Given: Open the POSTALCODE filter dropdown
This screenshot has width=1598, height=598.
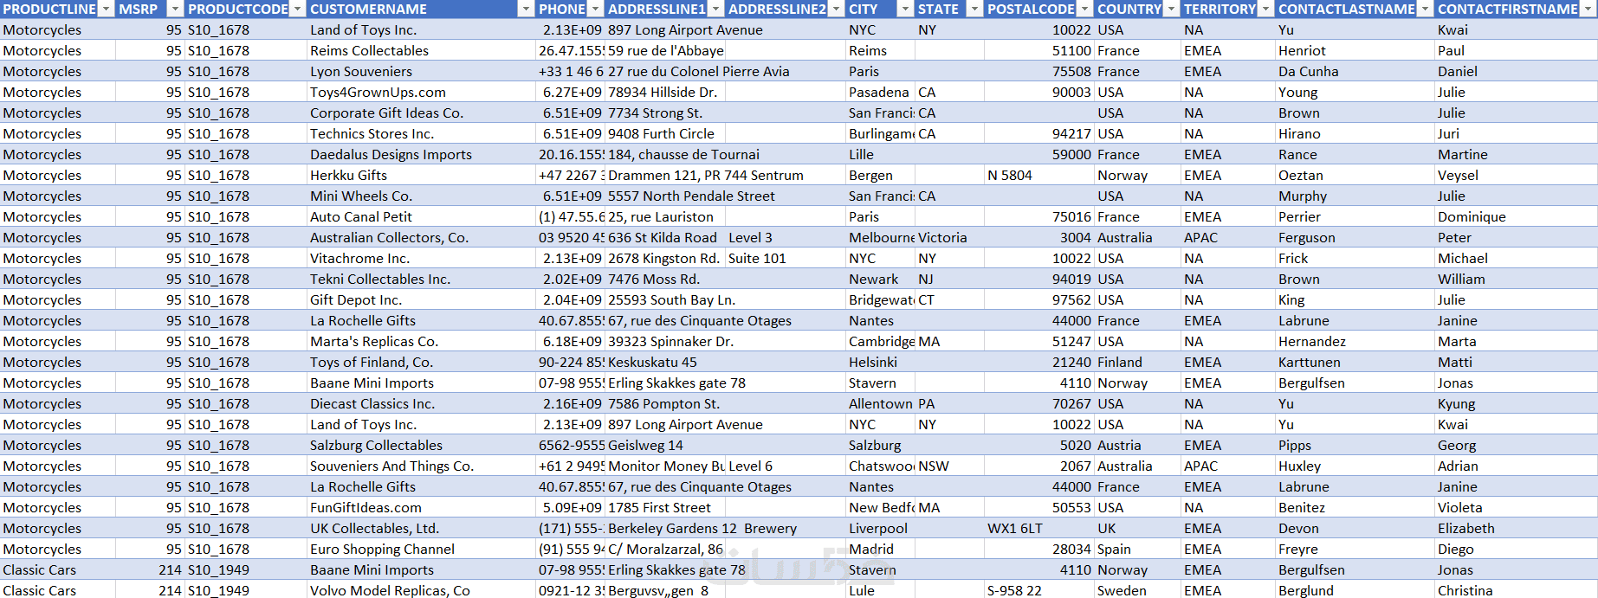Looking at the screenshot, I should 1084,9.
